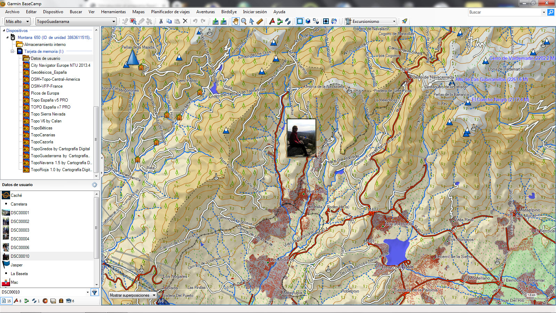Viewport: 556px width, 313px height.
Task: Undo the last action
Action: (x=195, y=21)
